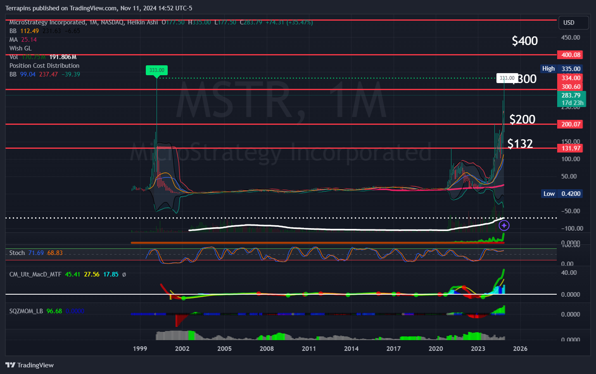
Task: Click the 450.00 price axis value
Action: tap(570, 37)
